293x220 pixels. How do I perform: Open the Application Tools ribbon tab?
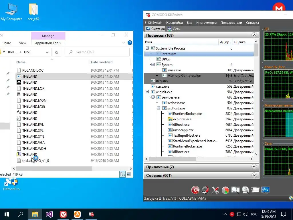pyautogui.click(x=48, y=43)
